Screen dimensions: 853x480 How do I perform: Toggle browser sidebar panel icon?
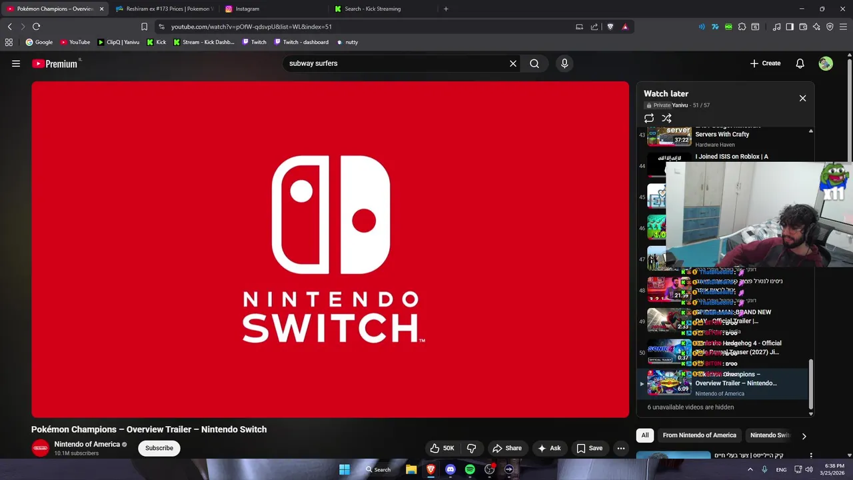point(790,27)
